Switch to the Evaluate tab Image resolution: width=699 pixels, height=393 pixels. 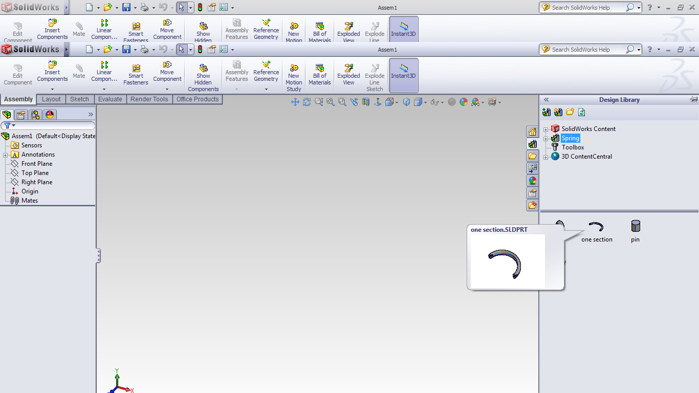pyautogui.click(x=110, y=99)
